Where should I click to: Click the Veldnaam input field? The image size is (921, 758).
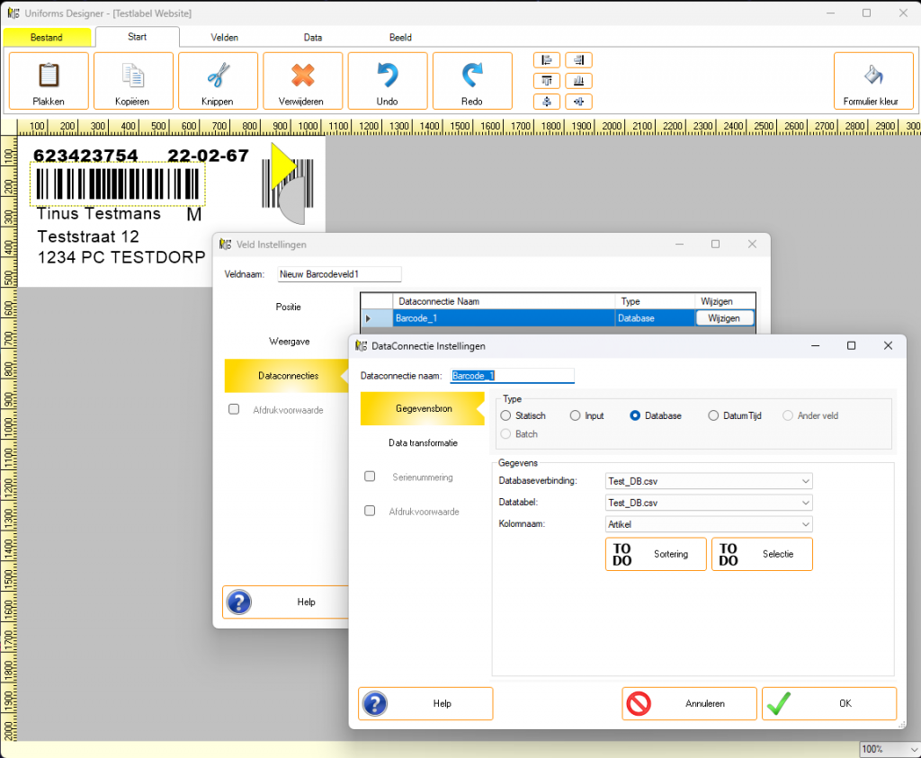[339, 274]
